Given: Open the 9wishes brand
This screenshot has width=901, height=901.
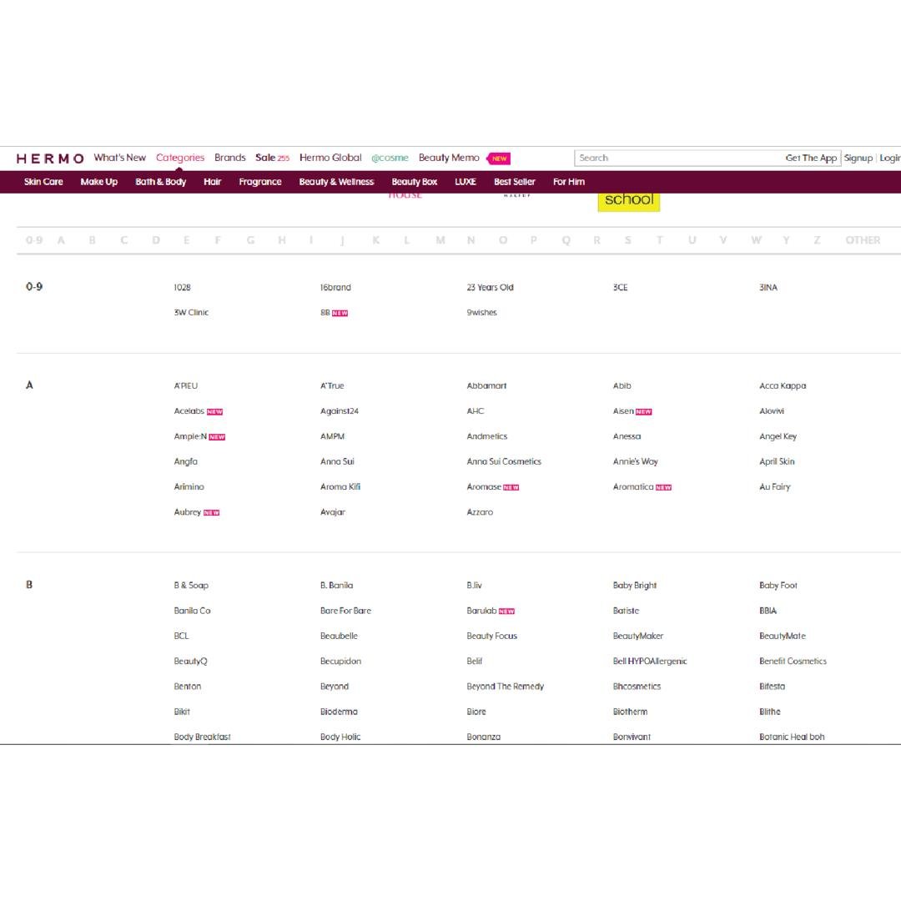Looking at the screenshot, I should 481,313.
